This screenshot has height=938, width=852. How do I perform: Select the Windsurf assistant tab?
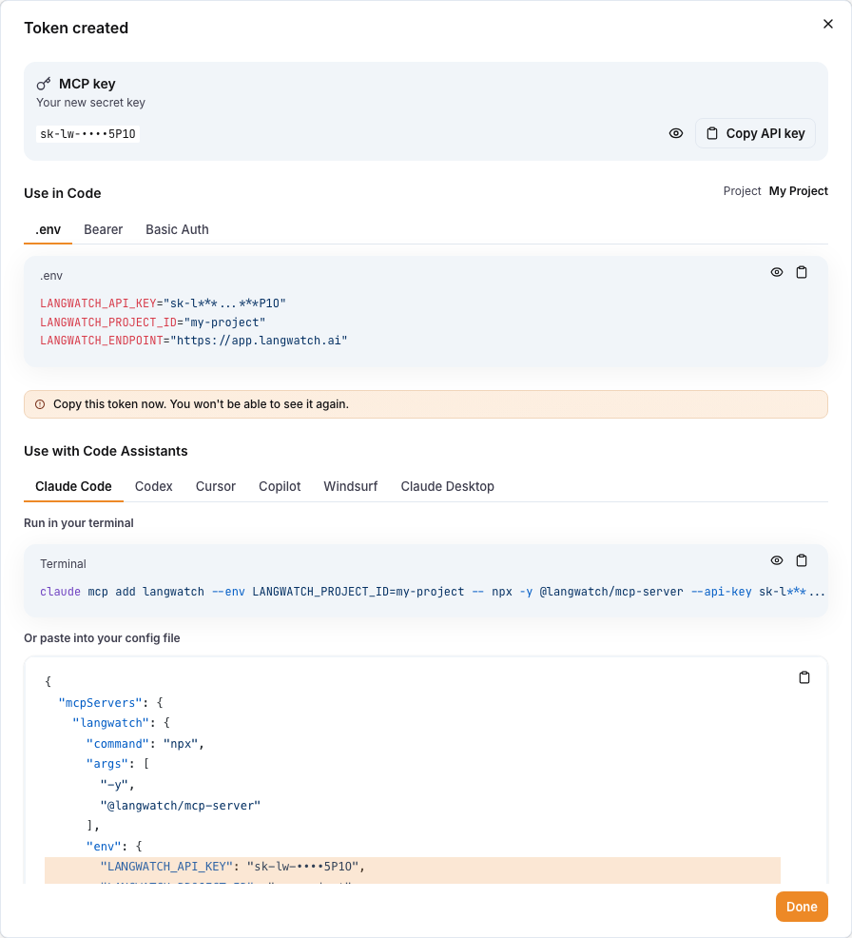350,486
